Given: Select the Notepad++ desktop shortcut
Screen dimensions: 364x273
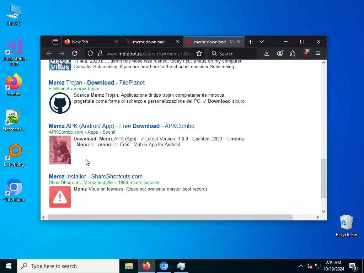Looking at the screenshot, I should (x=14, y=120).
